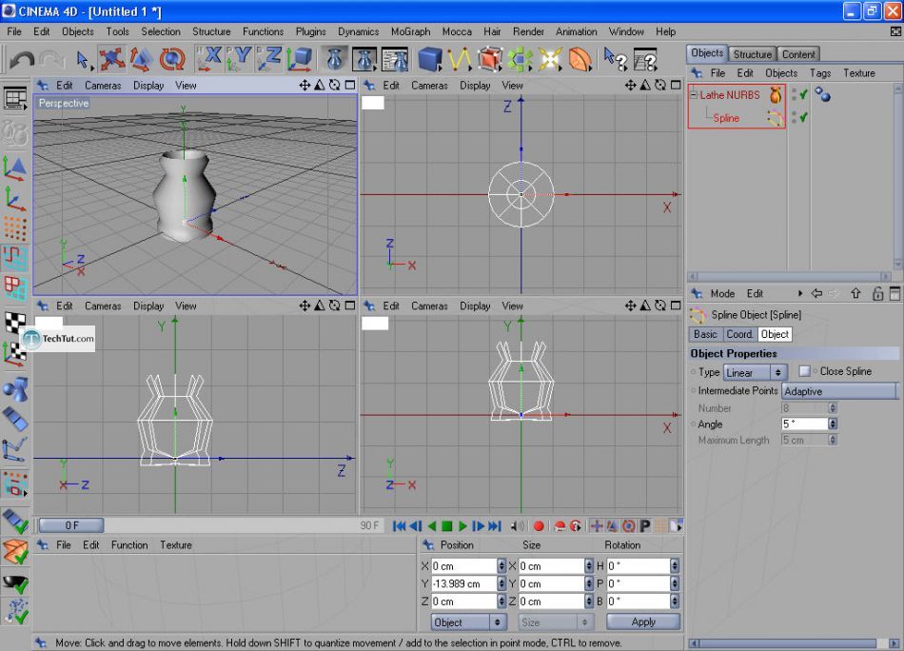The width and height of the screenshot is (904, 651).
Task: Expand the Intermediate Points dropdown
Action: tap(839, 391)
